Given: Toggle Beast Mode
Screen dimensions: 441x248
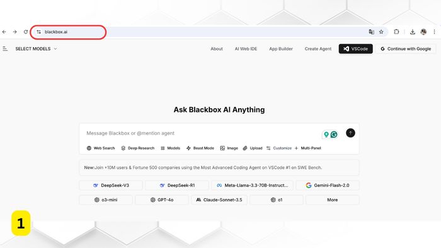Looking at the screenshot, I should tap(200, 148).
